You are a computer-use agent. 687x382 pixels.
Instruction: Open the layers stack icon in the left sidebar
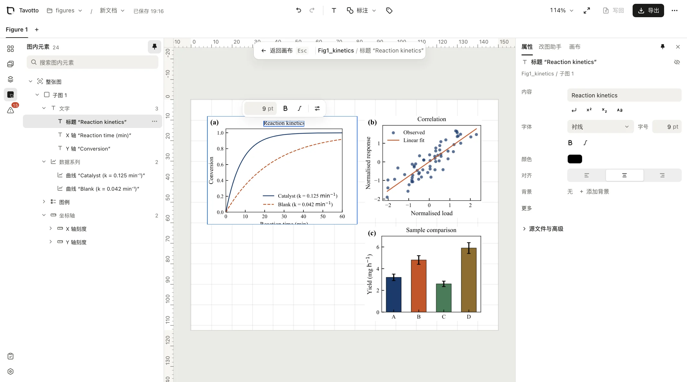[10, 79]
